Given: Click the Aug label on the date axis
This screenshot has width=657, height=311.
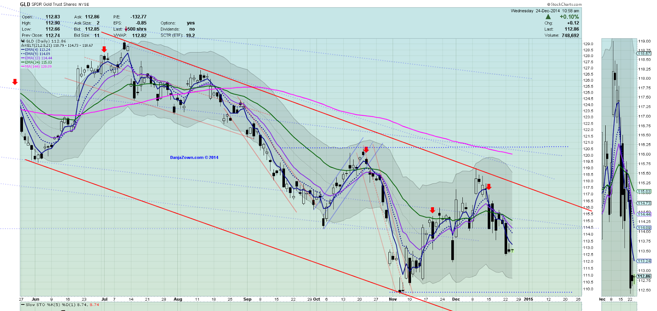Looking at the screenshot, I should 178,299.
